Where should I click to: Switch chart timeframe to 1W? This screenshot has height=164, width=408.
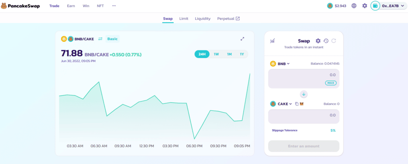[x=216, y=54]
